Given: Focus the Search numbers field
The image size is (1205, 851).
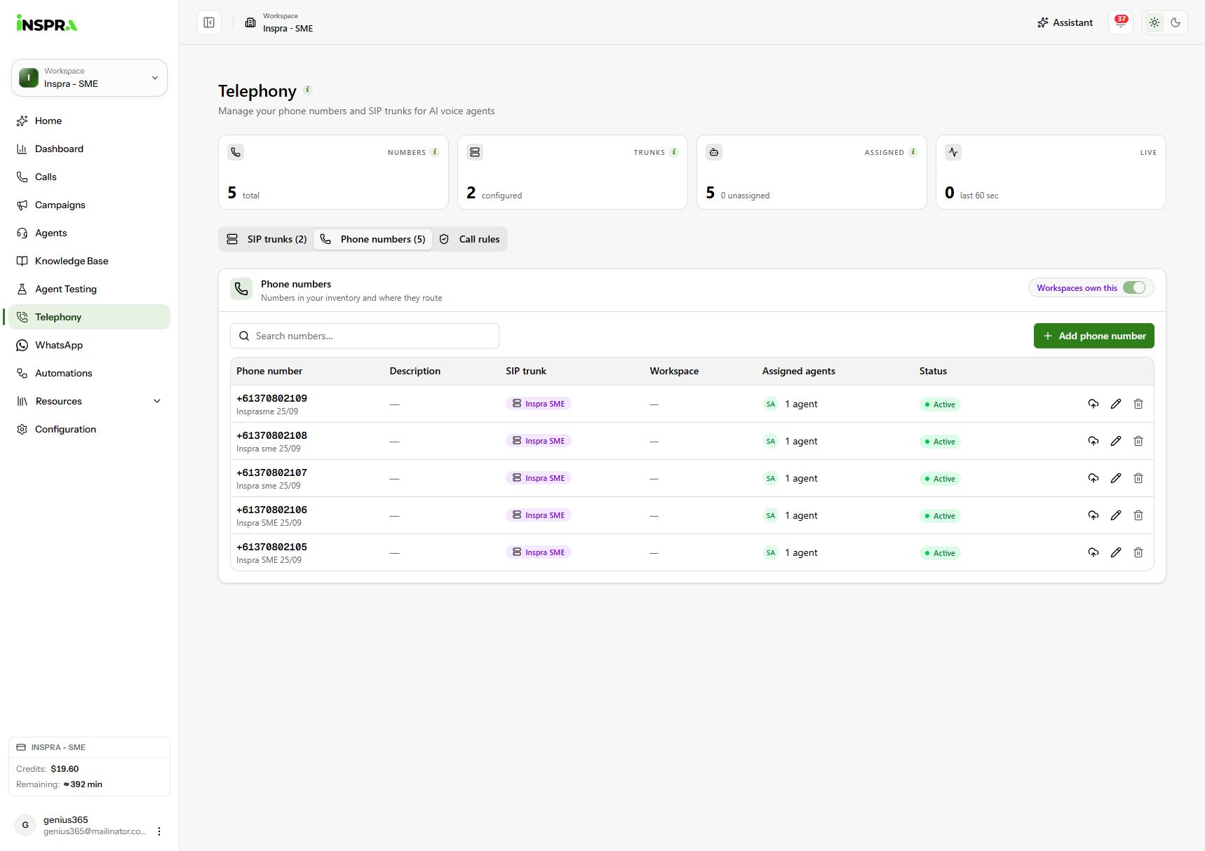Looking at the screenshot, I should (x=365, y=336).
